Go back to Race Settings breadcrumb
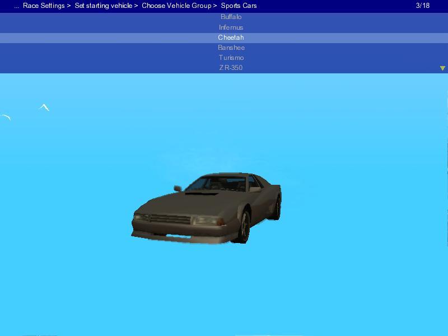The height and width of the screenshot is (336, 448). pos(44,6)
